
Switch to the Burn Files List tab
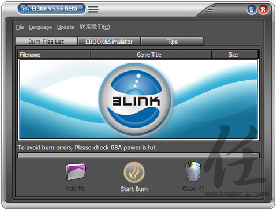click(x=46, y=42)
